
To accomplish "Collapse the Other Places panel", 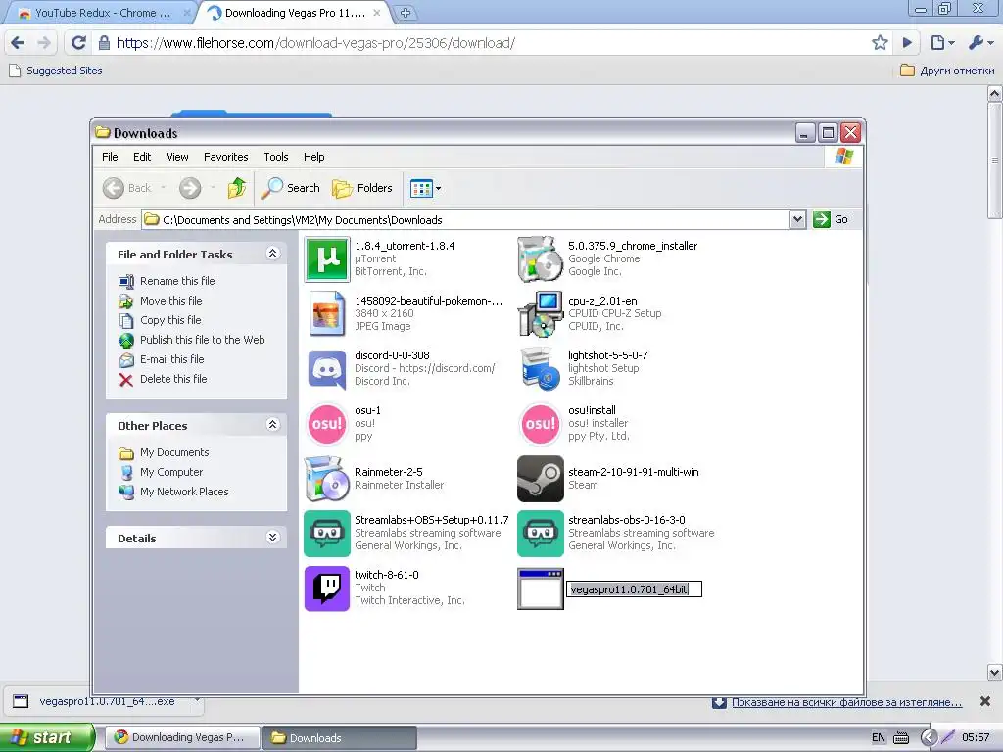I will click(x=272, y=425).
